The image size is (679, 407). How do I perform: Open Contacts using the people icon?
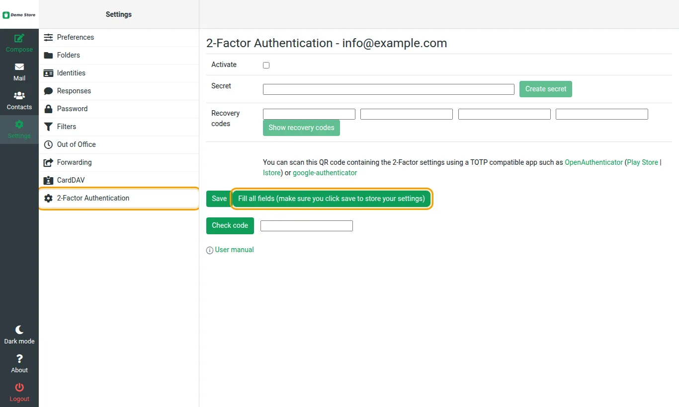(19, 95)
